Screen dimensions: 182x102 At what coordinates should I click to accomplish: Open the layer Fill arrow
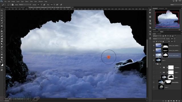[x=175, y=41]
